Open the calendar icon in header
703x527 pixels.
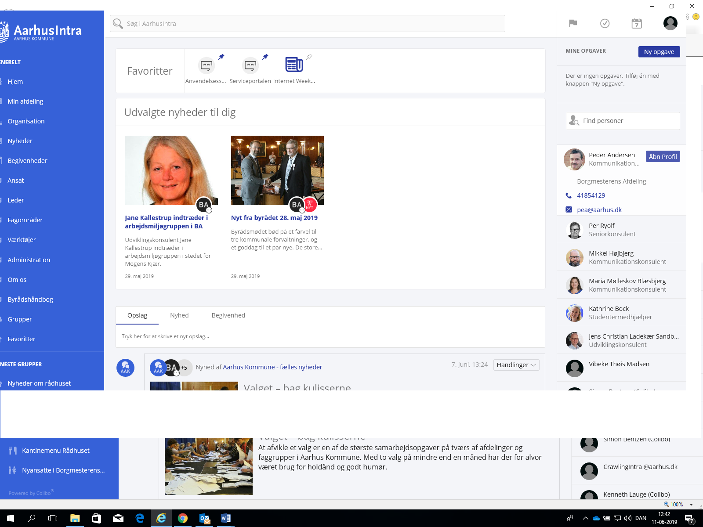[x=636, y=23]
